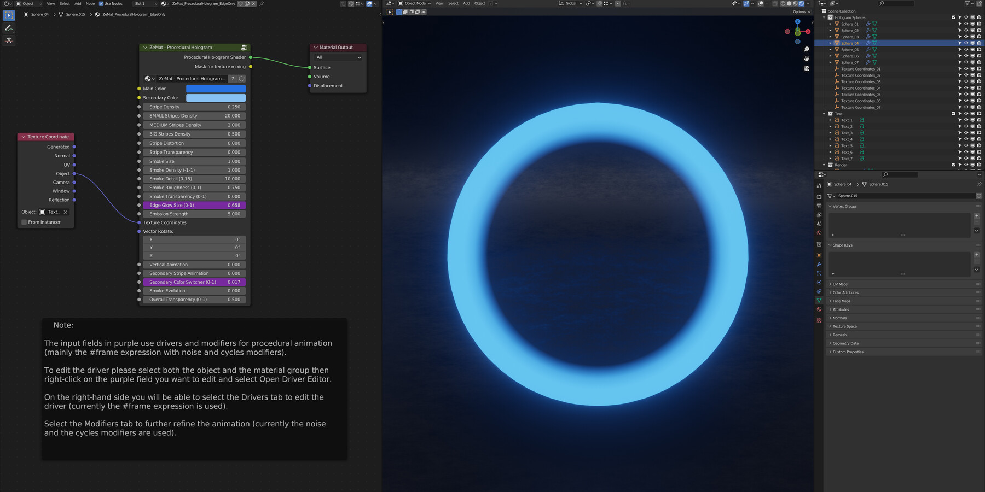Uncheck the Text collection checkbox
This screenshot has width=985, height=492.
tap(953, 114)
